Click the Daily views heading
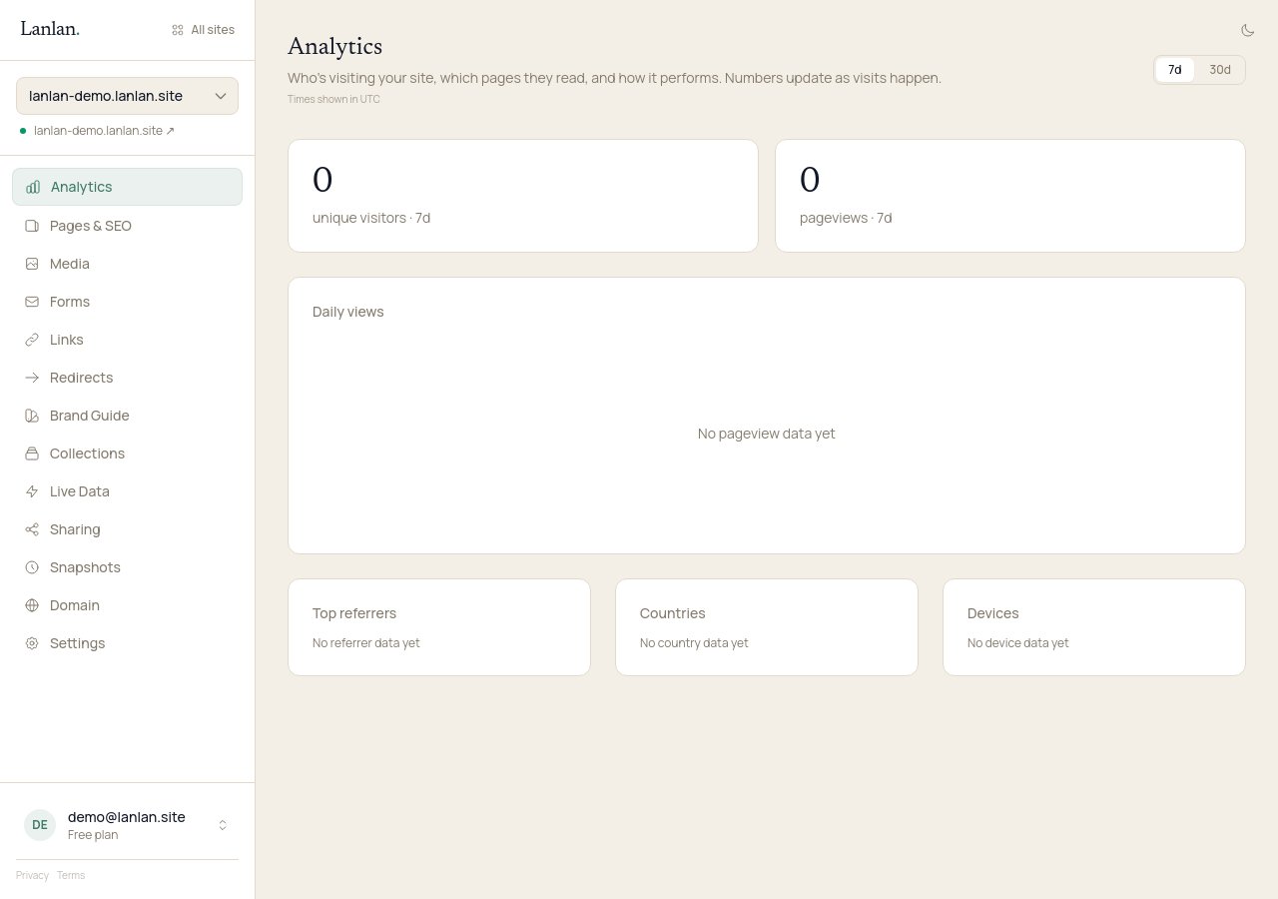1278x899 pixels. (348, 312)
